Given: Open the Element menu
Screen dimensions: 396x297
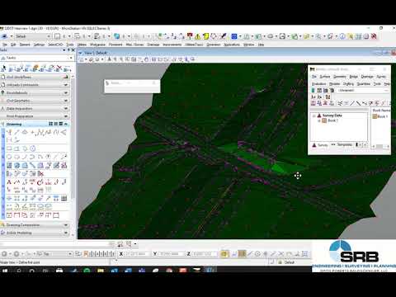Looking at the screenshot, I should pyautogui.click(x=25, y=45).
